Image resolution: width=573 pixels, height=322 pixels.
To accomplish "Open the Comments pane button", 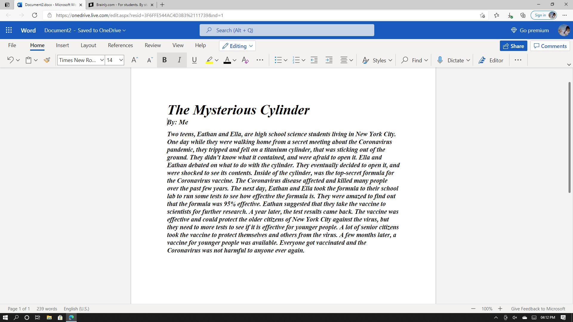I will click(550, 46).
